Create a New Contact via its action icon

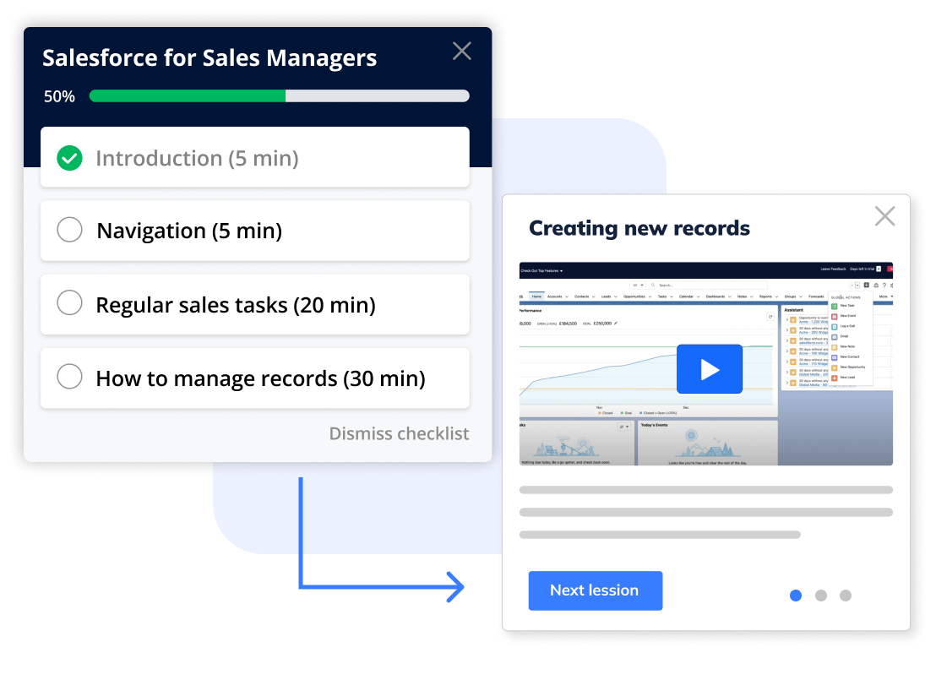pos(834,356)
